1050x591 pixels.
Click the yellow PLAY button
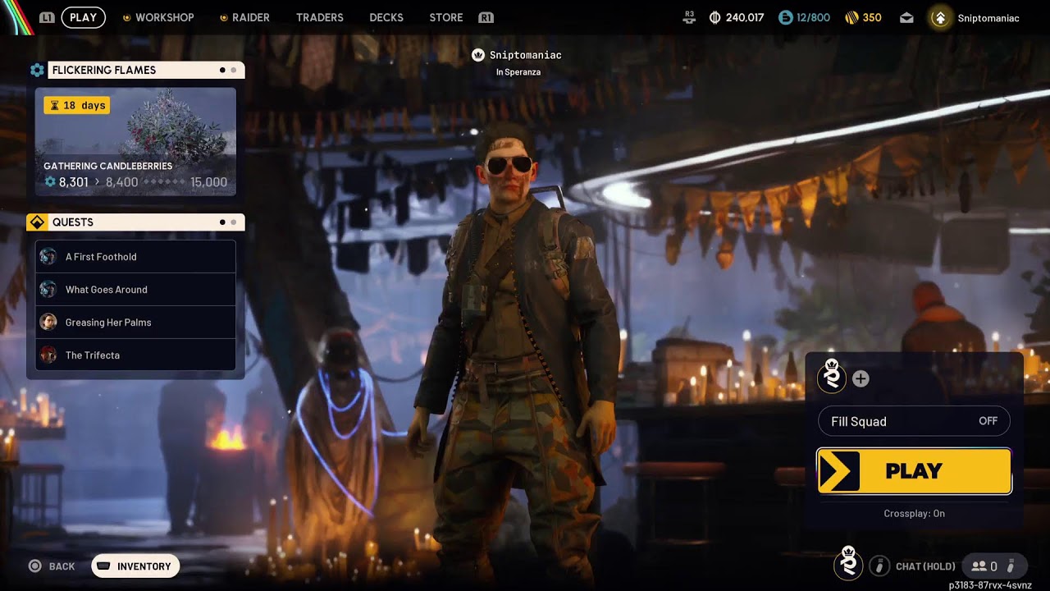tap(914, 471)
